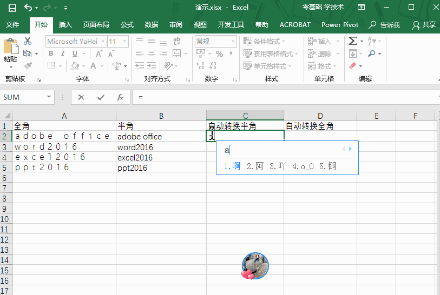Switch to the 审阅 tab

(x=176, y=25)
